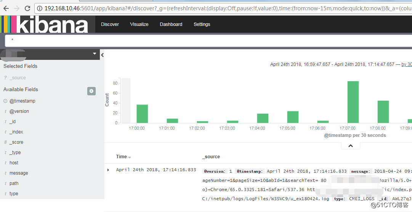Select the path field
412x212 pixels.
click(x=14, y=183)
